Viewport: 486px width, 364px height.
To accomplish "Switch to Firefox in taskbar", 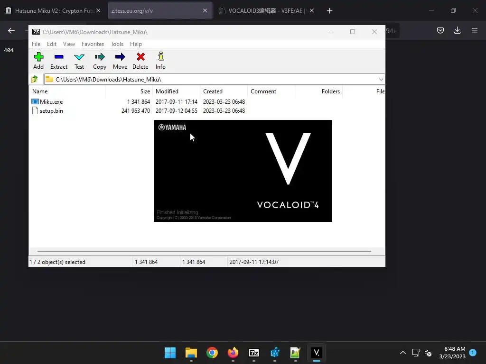I will pos(233,353).
